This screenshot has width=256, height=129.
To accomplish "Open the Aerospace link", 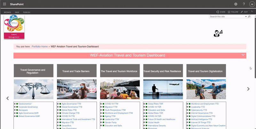I will click(23, 110).
